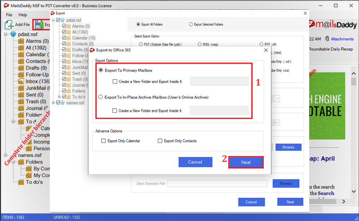
Task: Open the Help menu
Action: pos(23,15)
